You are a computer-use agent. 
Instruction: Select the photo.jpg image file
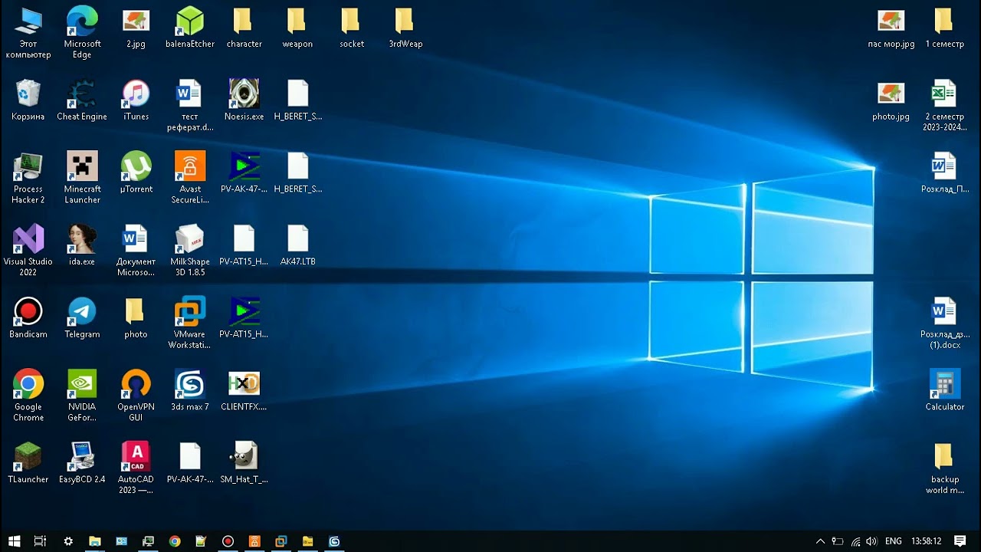(x=891, y=100)
